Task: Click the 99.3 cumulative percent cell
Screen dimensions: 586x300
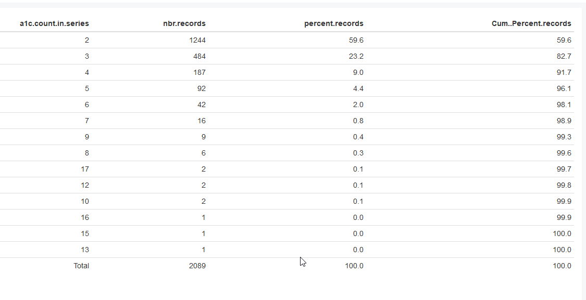Action: click(x=564, y=137)
